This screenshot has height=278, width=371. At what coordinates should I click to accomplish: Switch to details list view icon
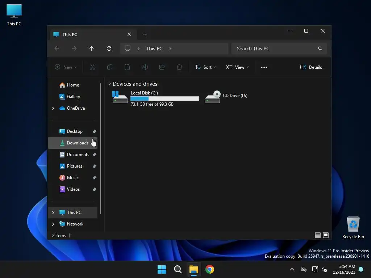click(318, 235)
